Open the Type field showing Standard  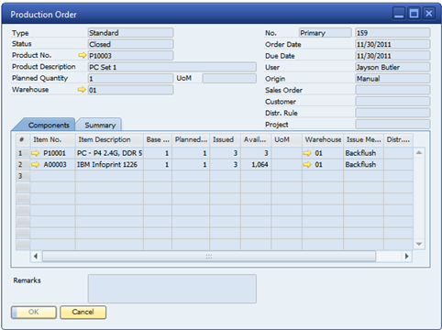point(130,33)
